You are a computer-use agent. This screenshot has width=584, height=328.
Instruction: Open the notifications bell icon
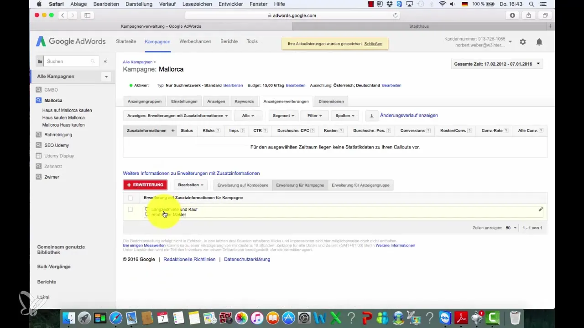pyautogui.click(x=539, y=42)
